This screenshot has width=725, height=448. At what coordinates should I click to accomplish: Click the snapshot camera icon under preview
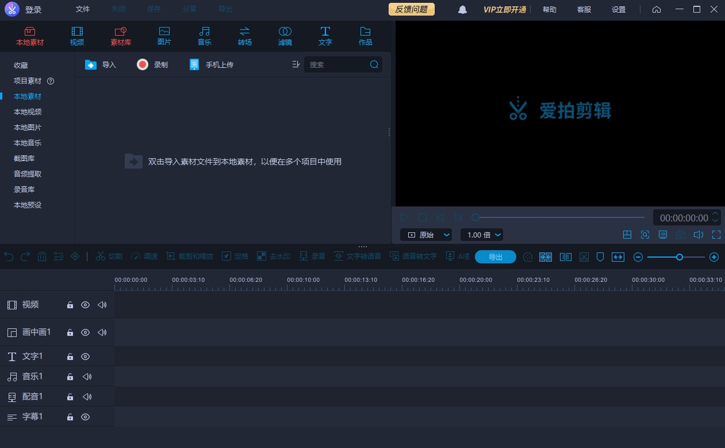(681, 235)
